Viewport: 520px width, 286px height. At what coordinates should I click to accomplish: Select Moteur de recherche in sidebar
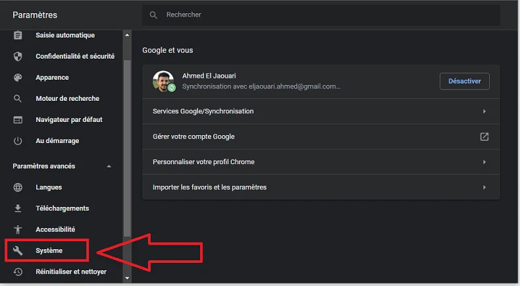tap(67, 99)
